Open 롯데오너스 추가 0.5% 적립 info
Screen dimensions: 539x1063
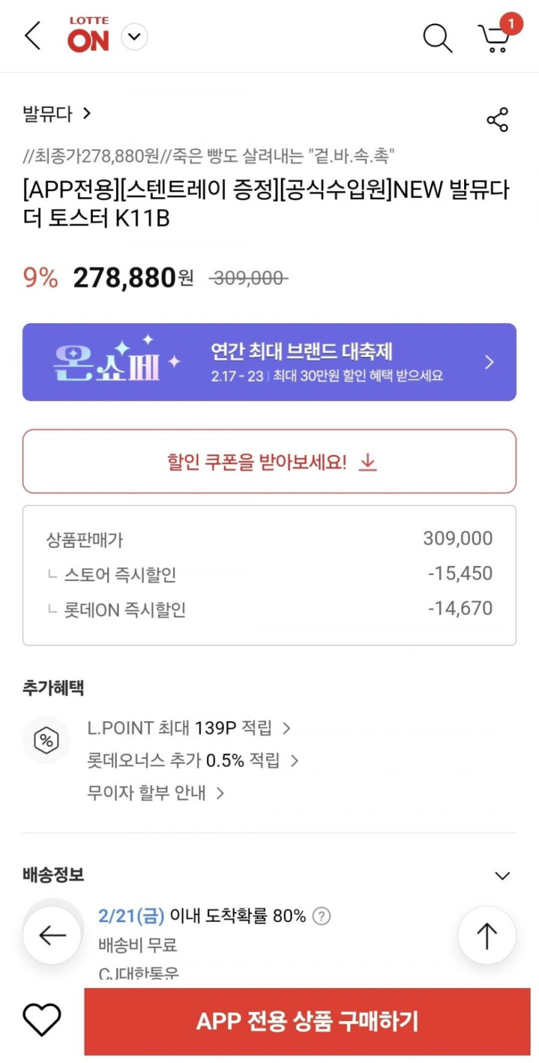(x=192, y=761)
